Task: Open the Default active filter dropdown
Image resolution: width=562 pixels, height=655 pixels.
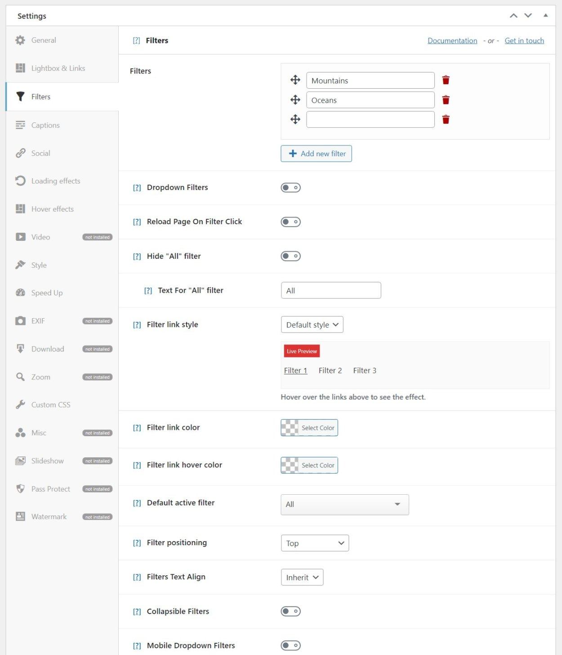Action: pos(345,504)
